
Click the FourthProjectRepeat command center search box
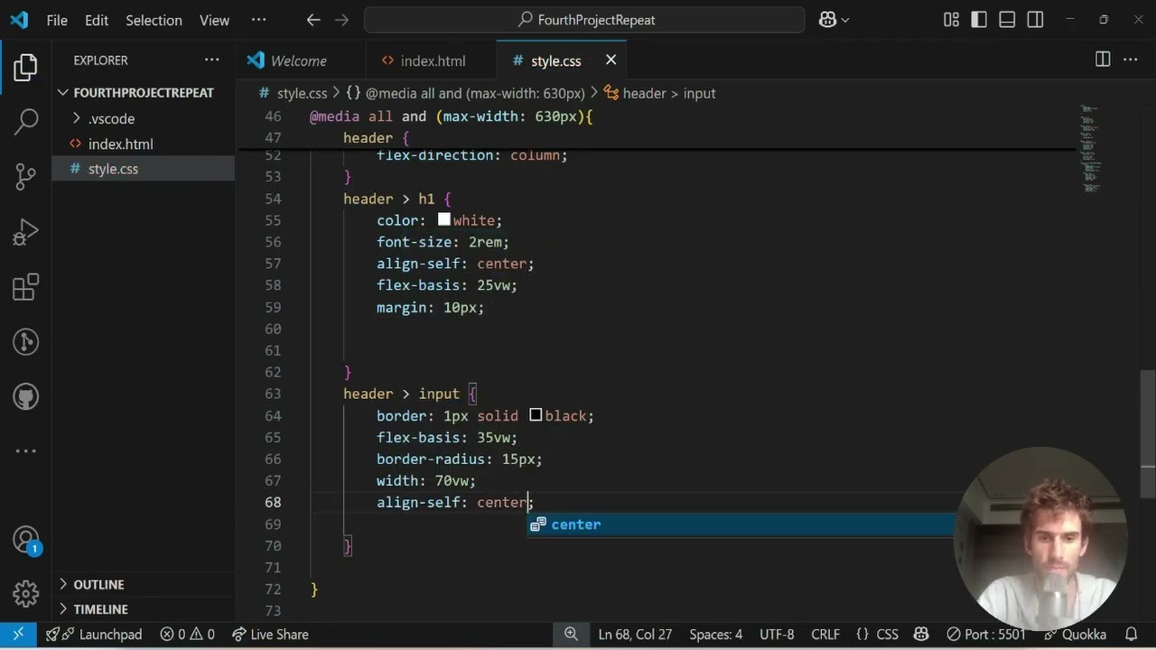point(584,20)
